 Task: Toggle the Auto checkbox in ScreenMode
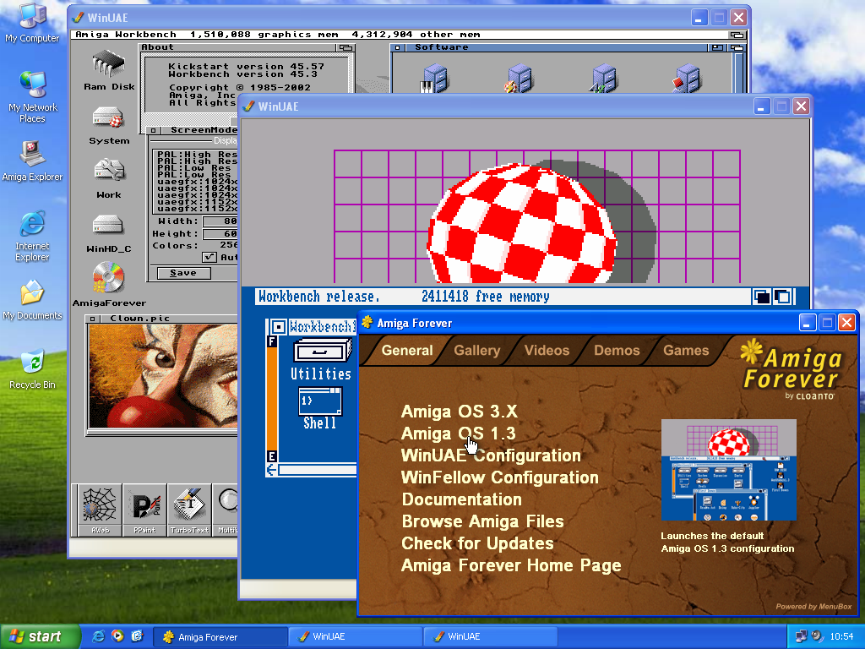click(x=209, y=257)
